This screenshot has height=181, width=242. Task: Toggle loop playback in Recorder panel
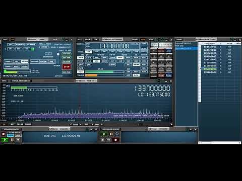coord(117,134)
